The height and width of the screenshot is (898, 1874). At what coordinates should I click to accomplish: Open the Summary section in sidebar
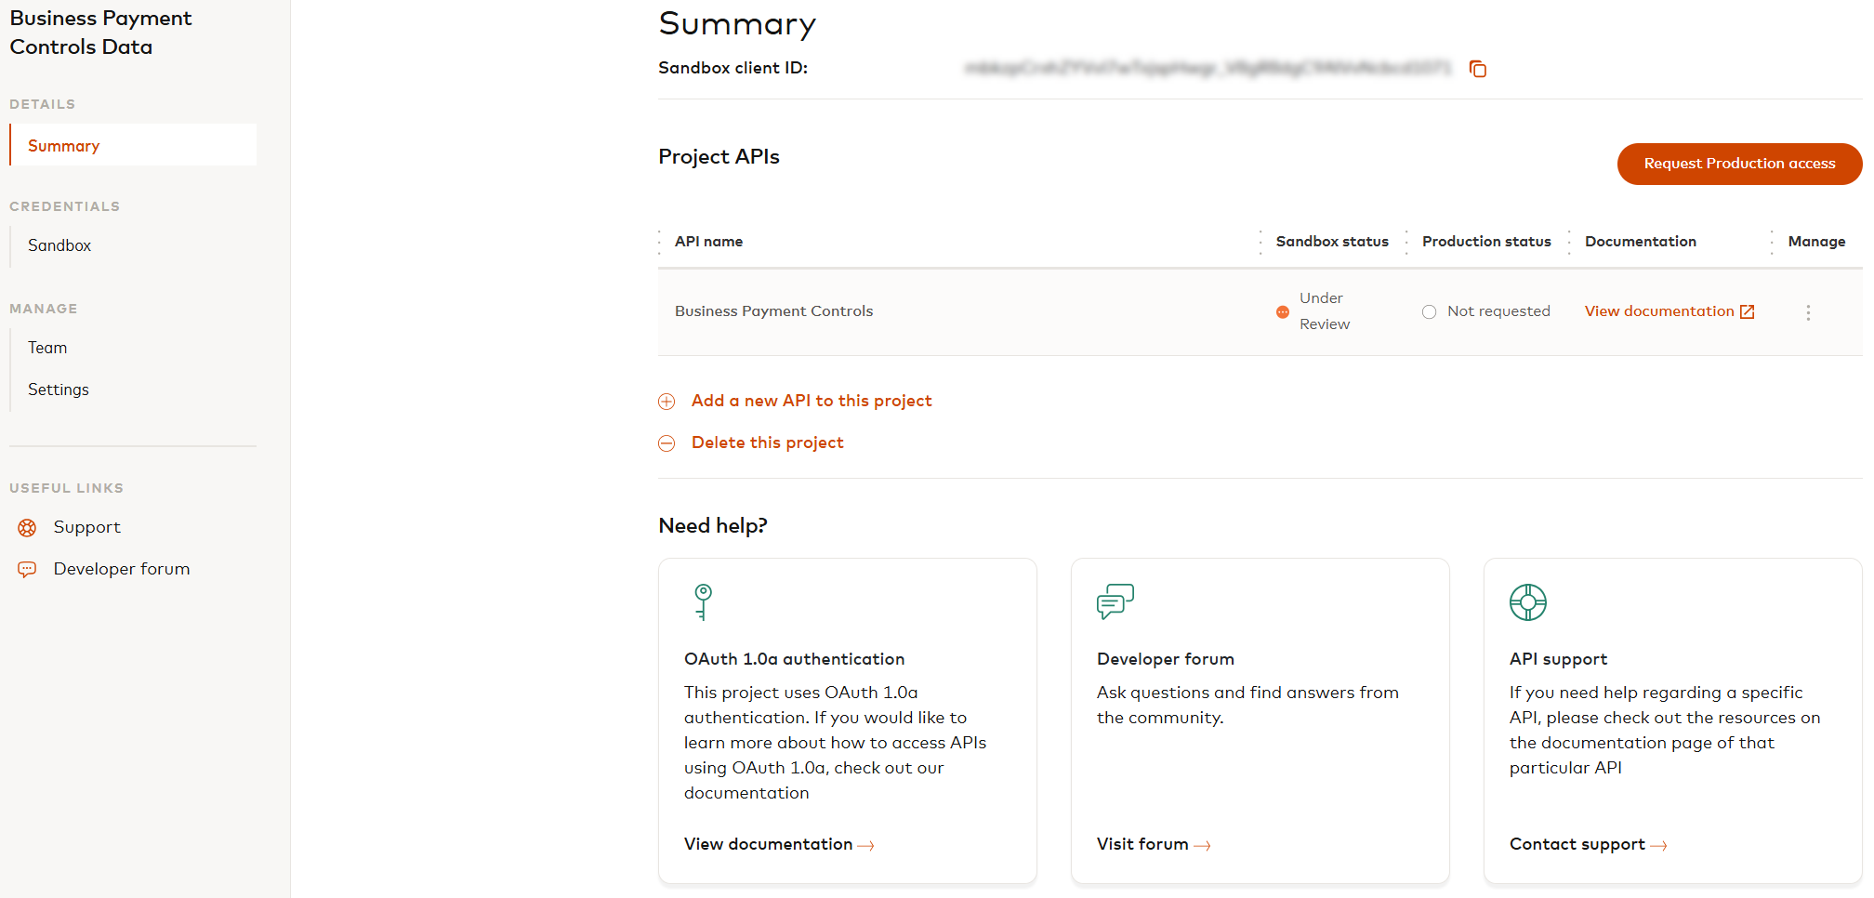(133, 145)
